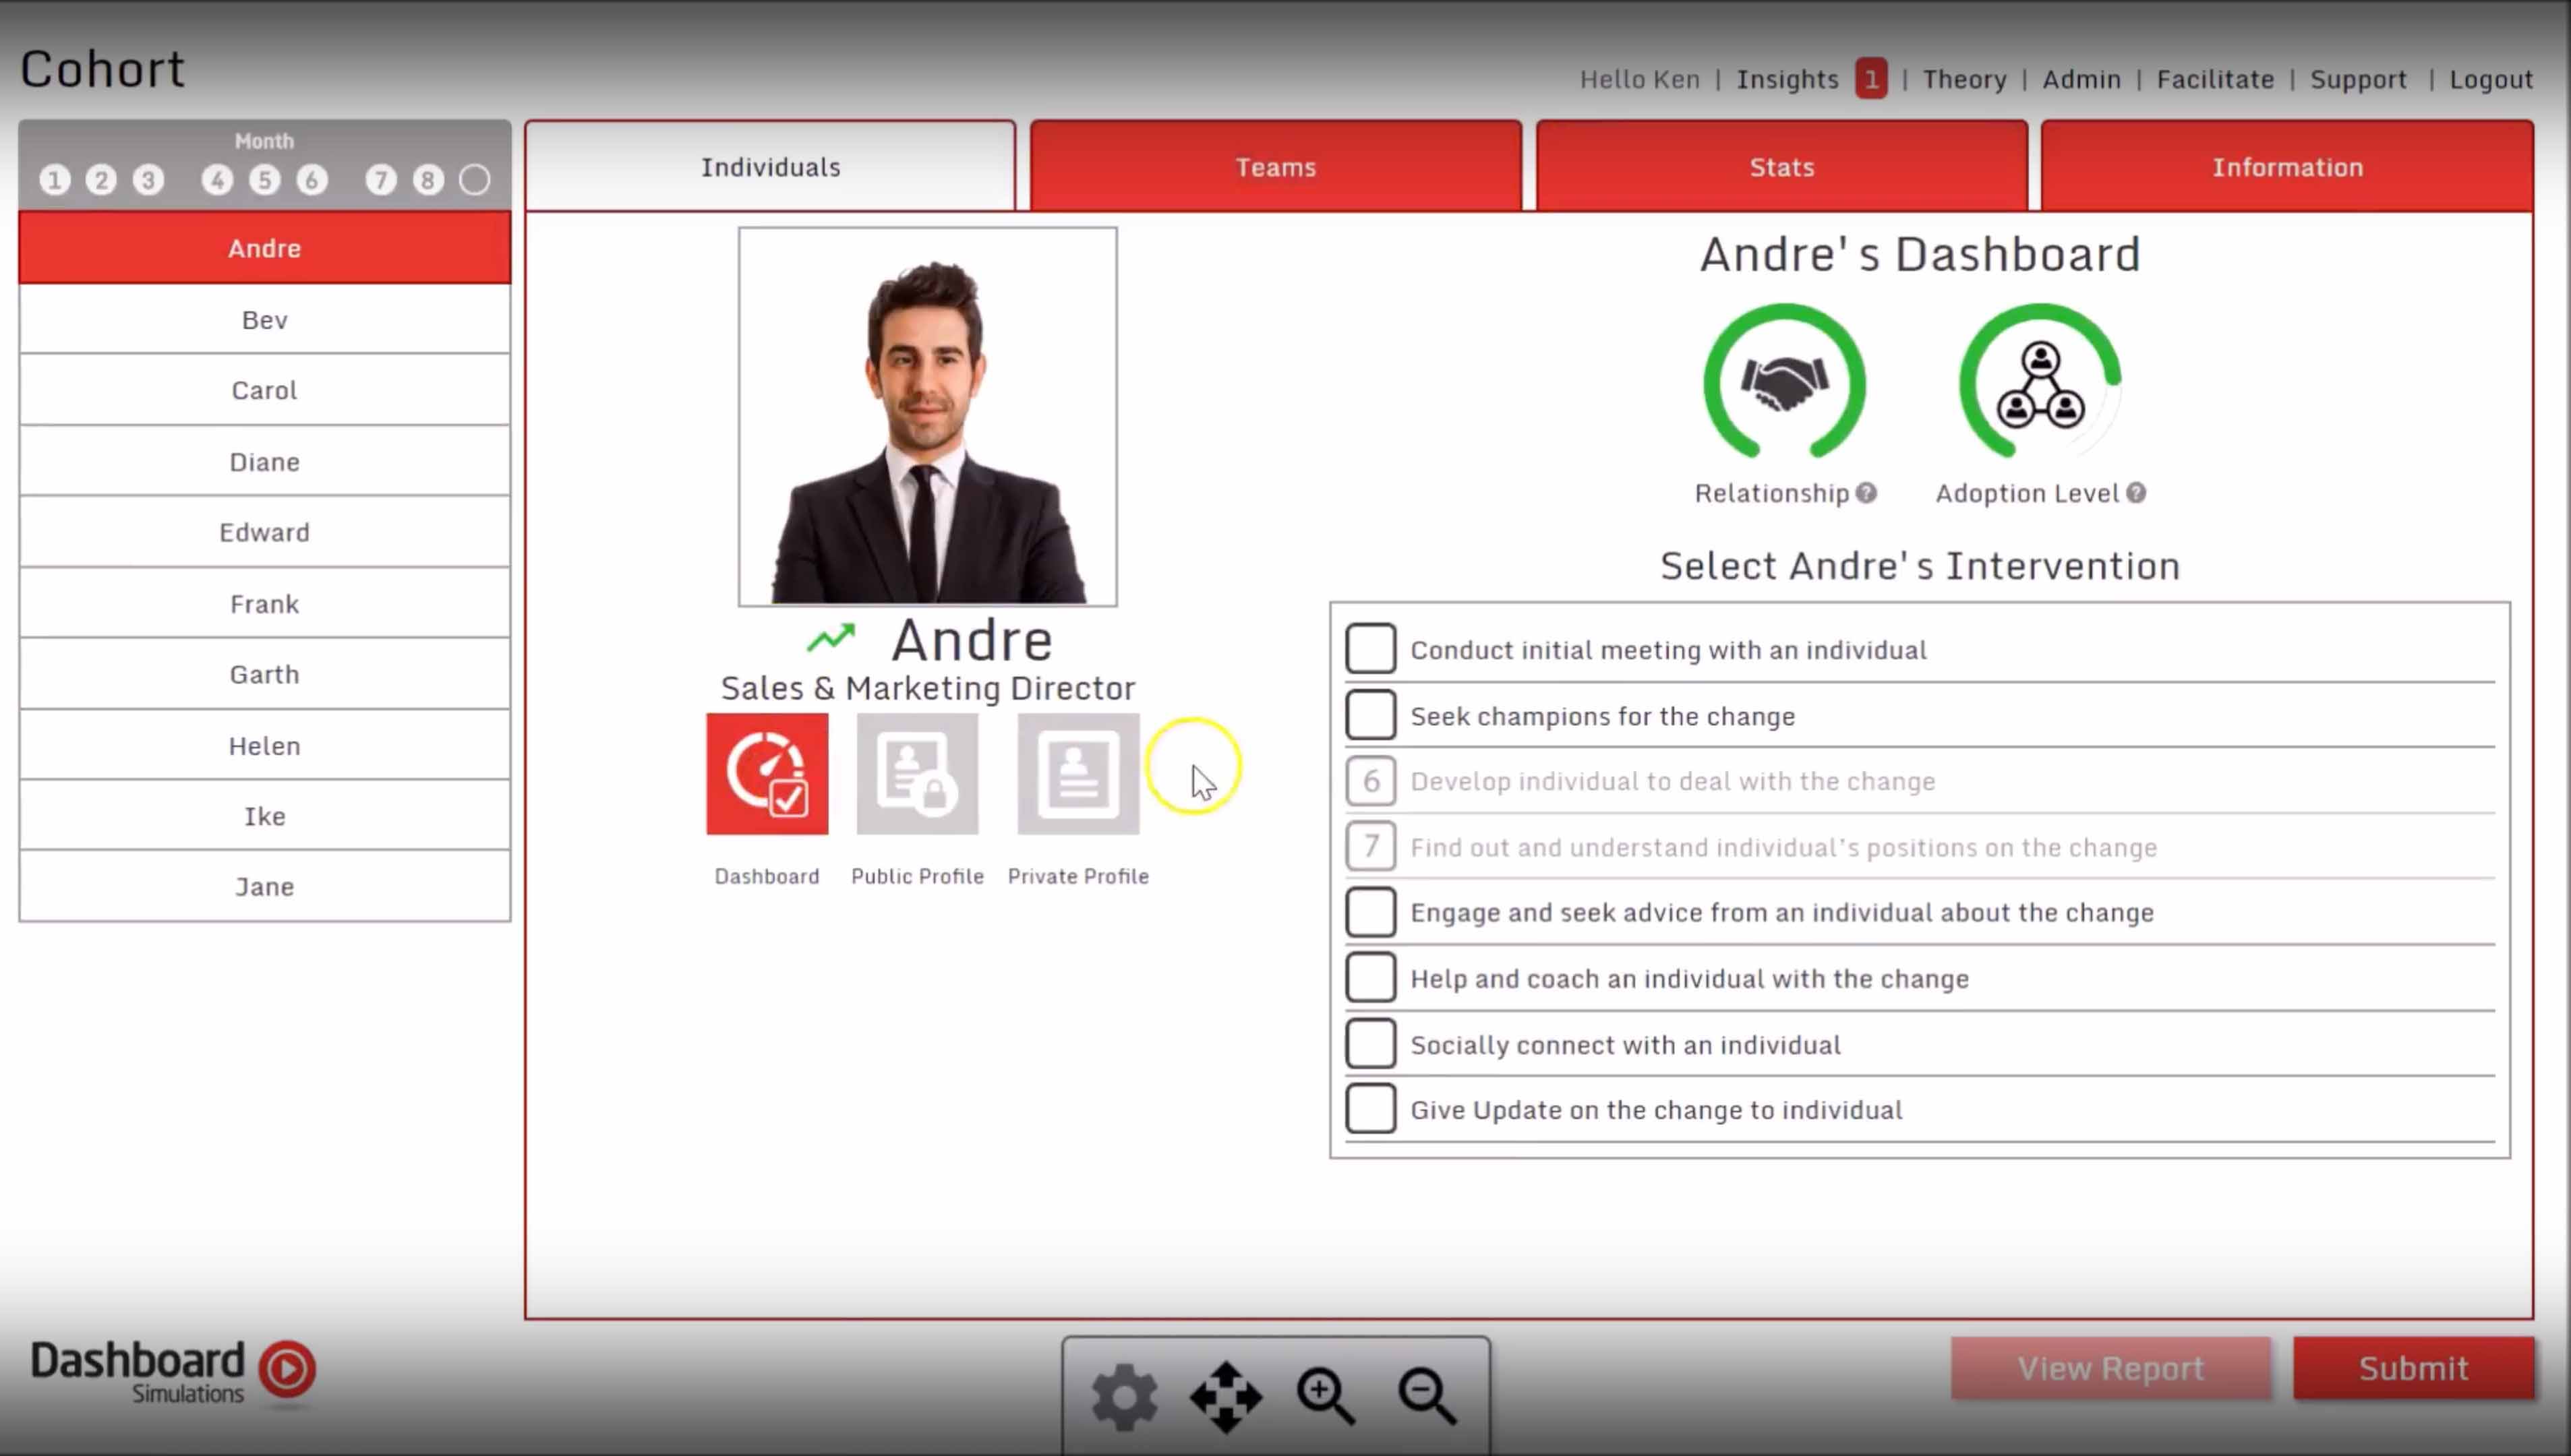This screenshot has height=1456, width=2571.
Task: Click Submit button
Action: click(2411, 1368)
